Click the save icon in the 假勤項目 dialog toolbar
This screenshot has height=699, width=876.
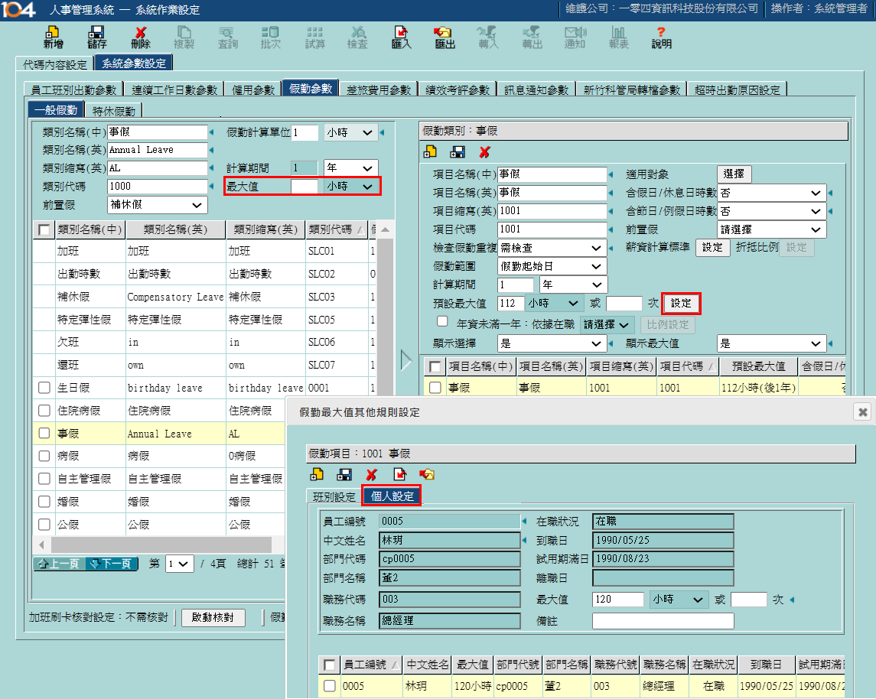pos(344,475)
